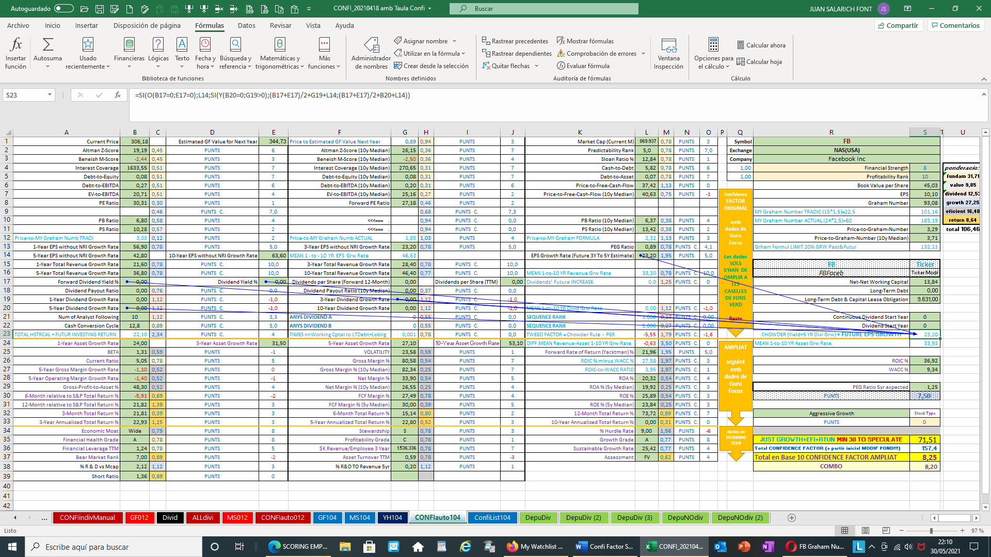Switch to the Insertar ribbon tab
The width and height of the screenshot is (991, 557).
tap(86, 25)
